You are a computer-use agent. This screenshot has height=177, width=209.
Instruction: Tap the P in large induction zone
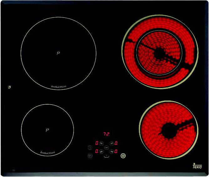(58, 53)
